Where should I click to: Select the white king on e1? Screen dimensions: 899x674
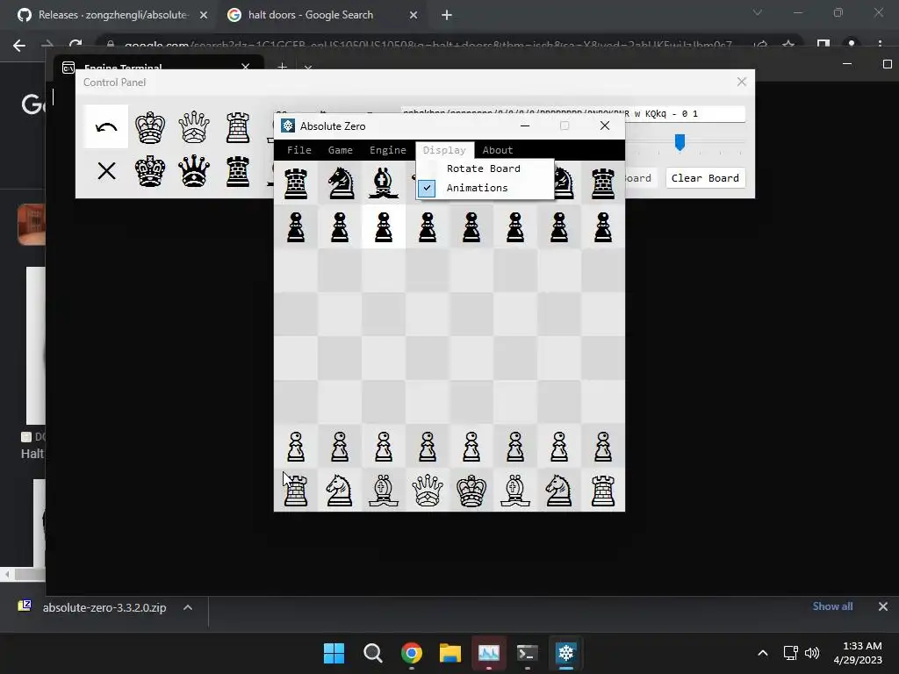coord(471,490)
